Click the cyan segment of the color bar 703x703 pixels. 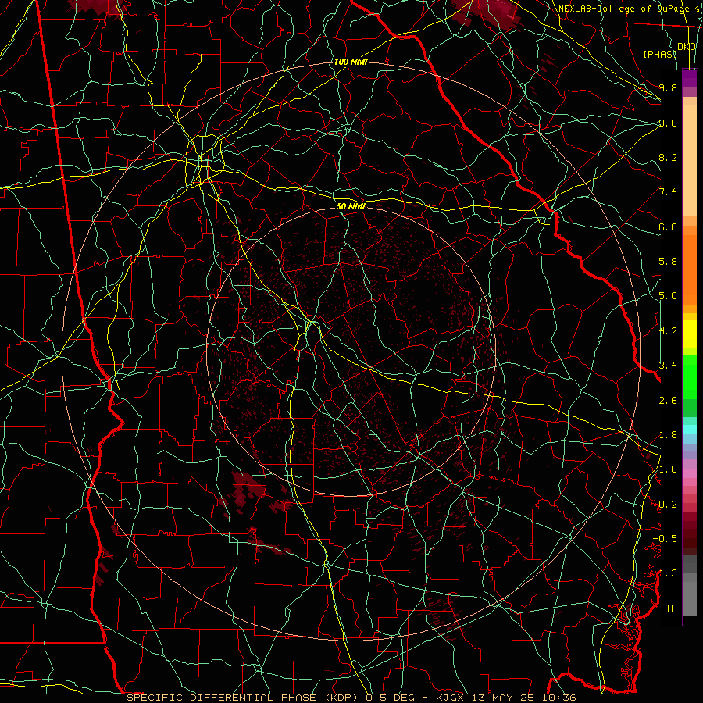(690, 430)
